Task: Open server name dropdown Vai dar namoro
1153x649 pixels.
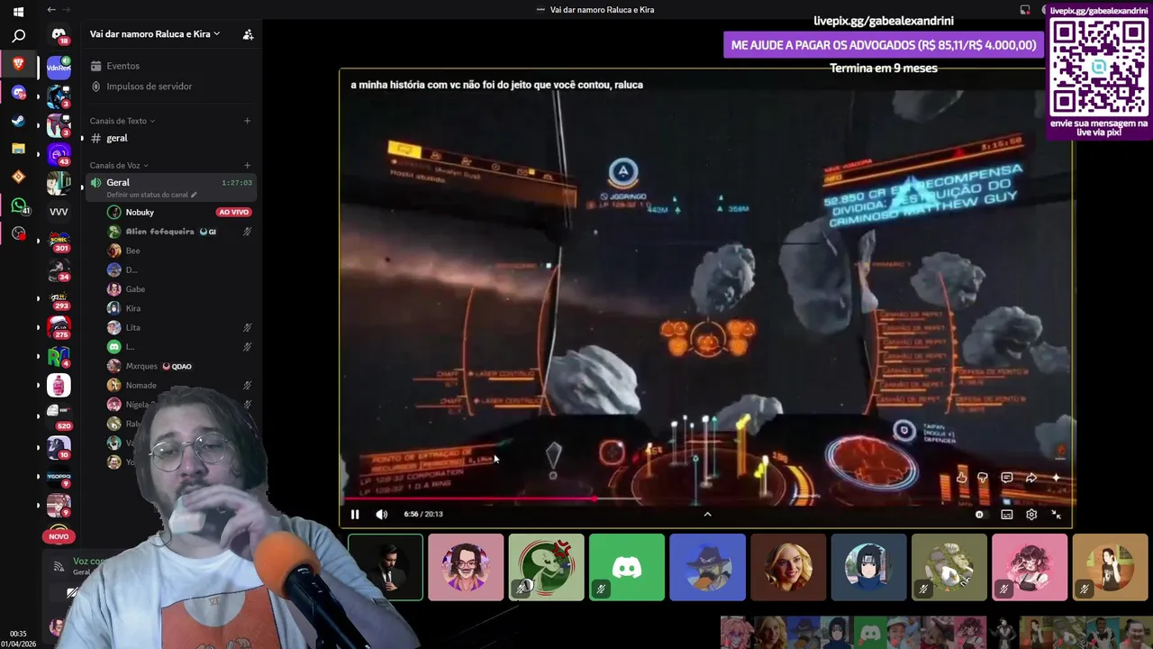Action: [x=155, y=34]
